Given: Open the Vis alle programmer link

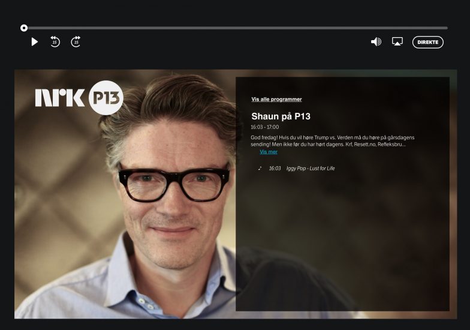Looking at the screenshot, I should tap(276, 100).
